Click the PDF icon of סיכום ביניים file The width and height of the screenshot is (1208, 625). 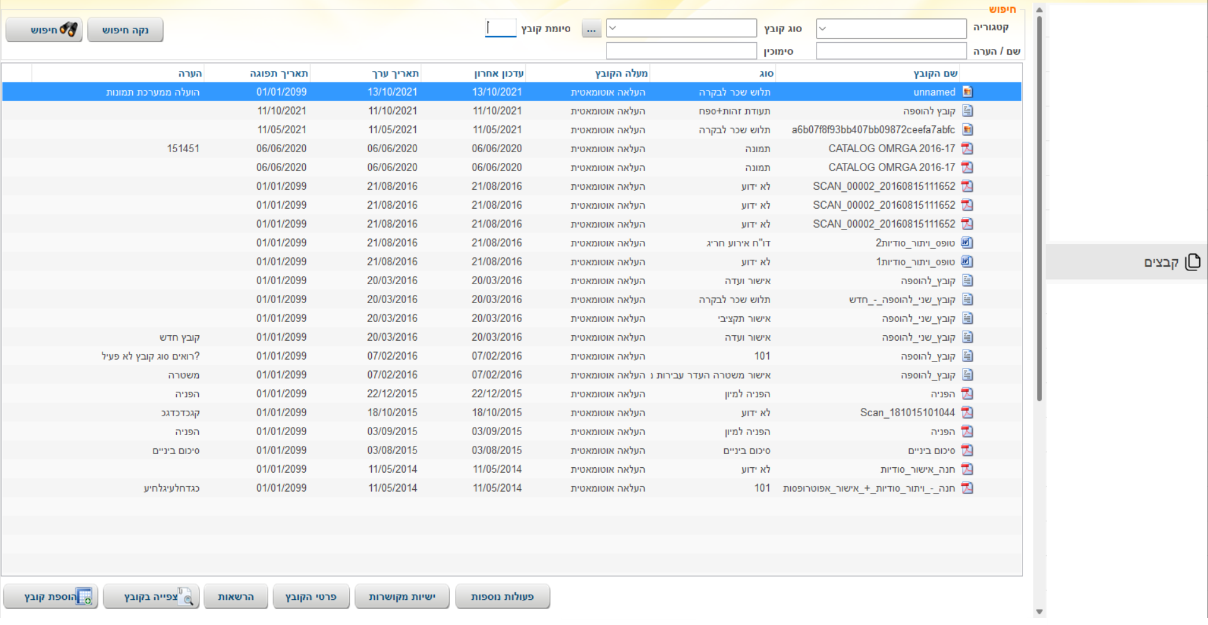coord(967,450)
